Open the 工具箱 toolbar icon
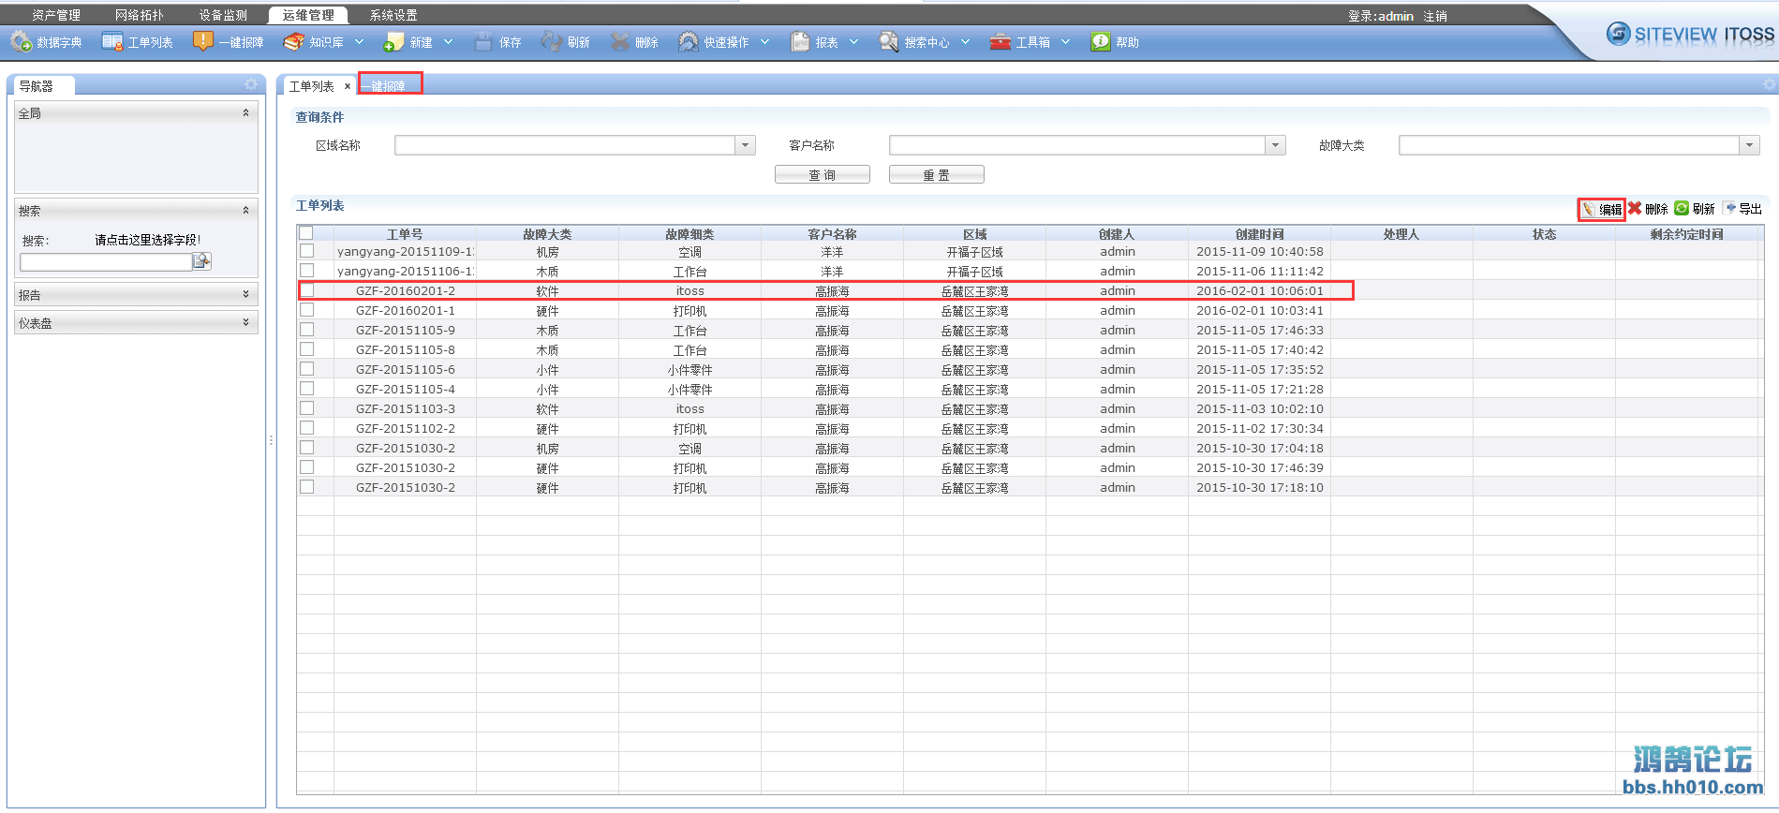This screenshot has width=1779, height=813. point(1001,42)
